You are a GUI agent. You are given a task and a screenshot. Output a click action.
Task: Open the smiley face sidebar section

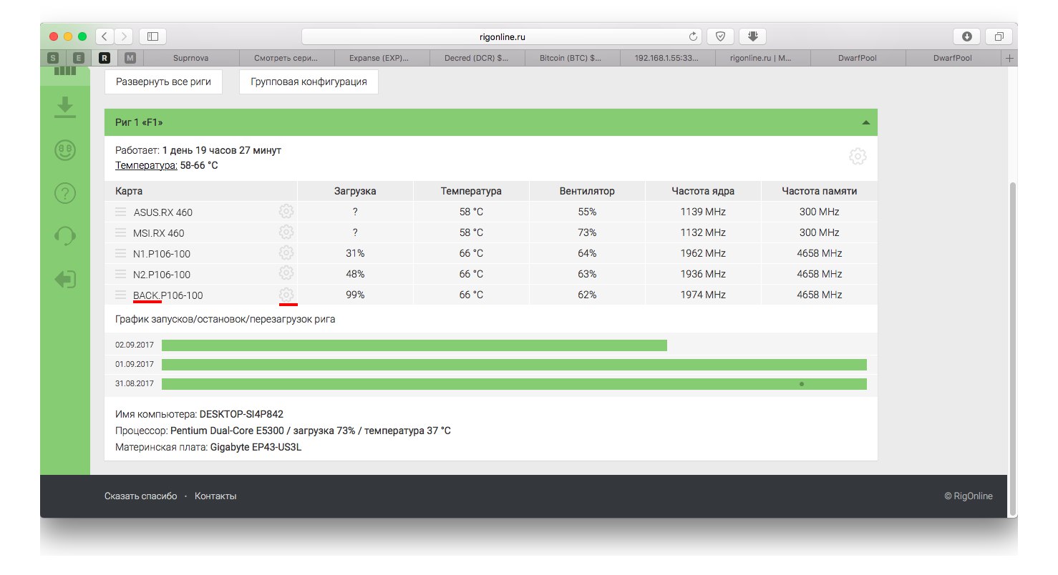65,150
